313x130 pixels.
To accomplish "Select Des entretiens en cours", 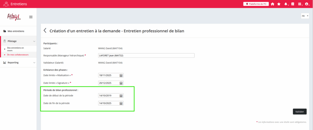I will pyautogui.click(x=15, y=49).
